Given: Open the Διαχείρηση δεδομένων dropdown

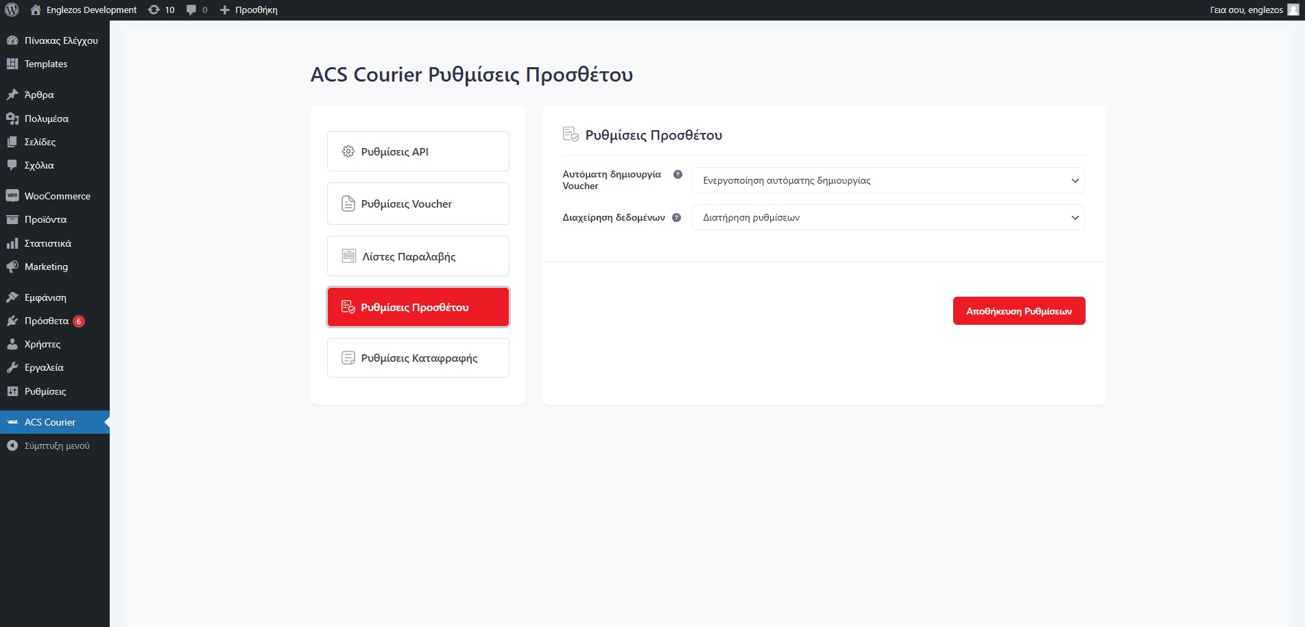Looking at the screenshot, I should 888,218.
